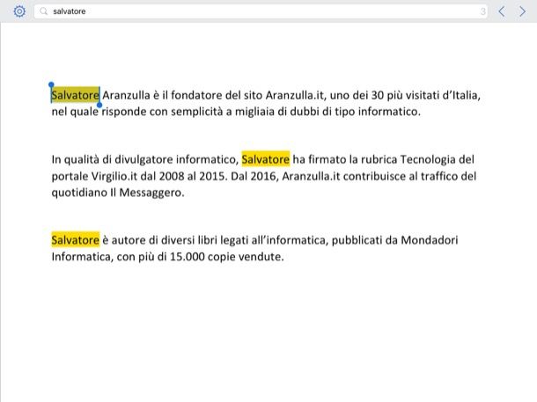537x402 pixels.
Task: Click the word 'pubblicati' in third paragraph
Action: [x=357, y=240]
